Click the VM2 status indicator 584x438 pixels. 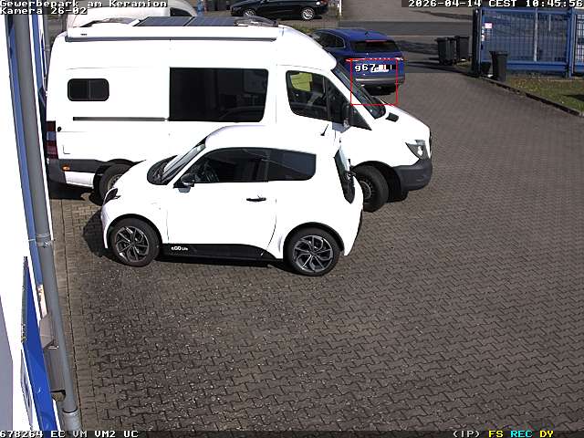click(105, 433)
